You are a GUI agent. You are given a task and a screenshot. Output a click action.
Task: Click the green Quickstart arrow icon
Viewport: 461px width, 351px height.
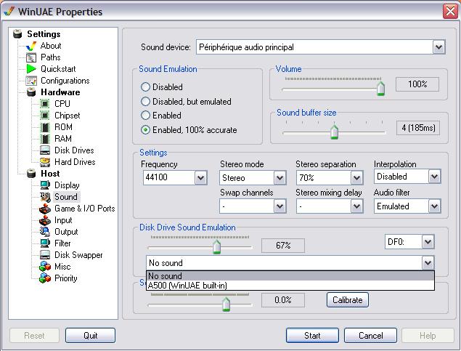click(x=31, y=69)
